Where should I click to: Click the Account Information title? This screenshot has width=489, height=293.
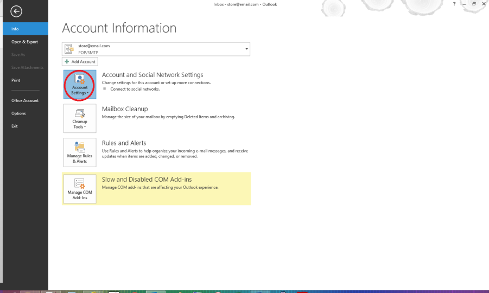pos(119,28)
